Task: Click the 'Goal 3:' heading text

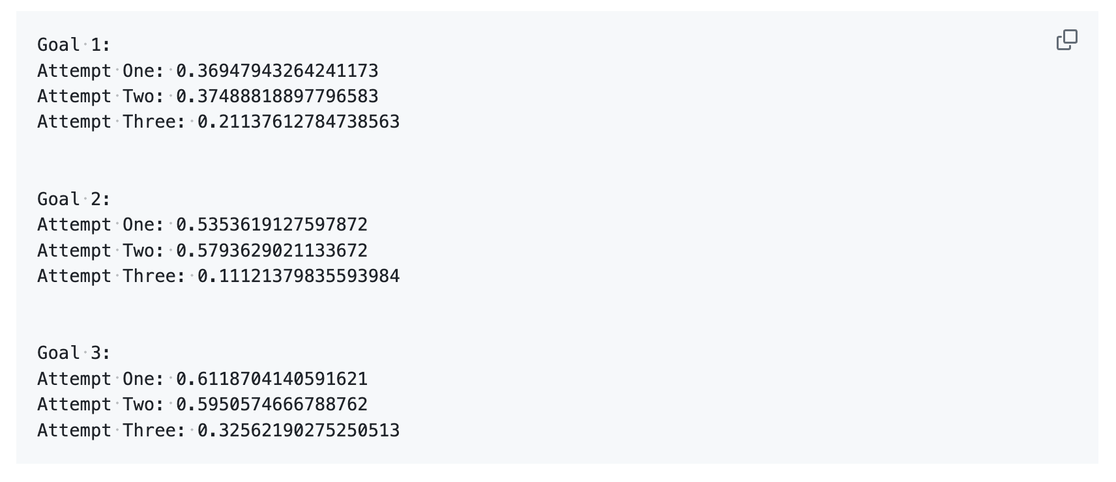Action: (x=74, y=353)
